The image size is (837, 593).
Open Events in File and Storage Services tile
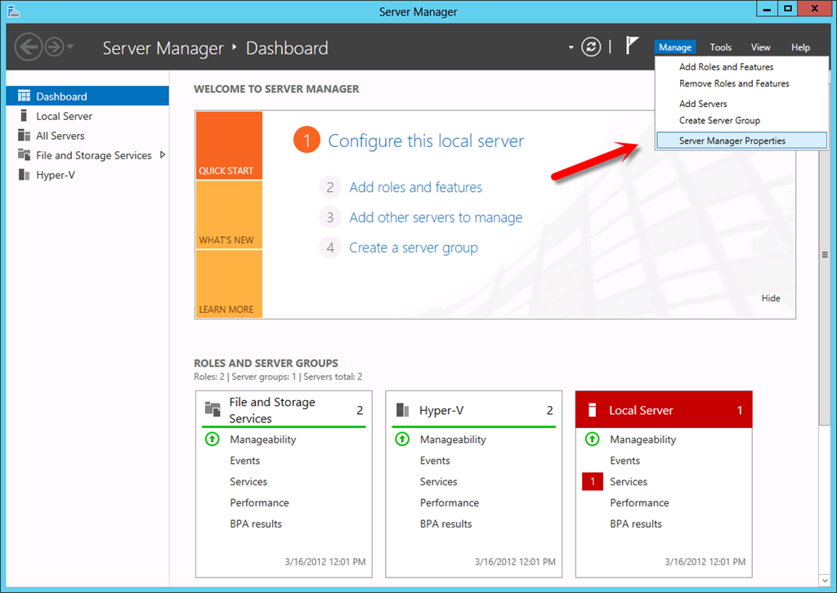(244, 461)
